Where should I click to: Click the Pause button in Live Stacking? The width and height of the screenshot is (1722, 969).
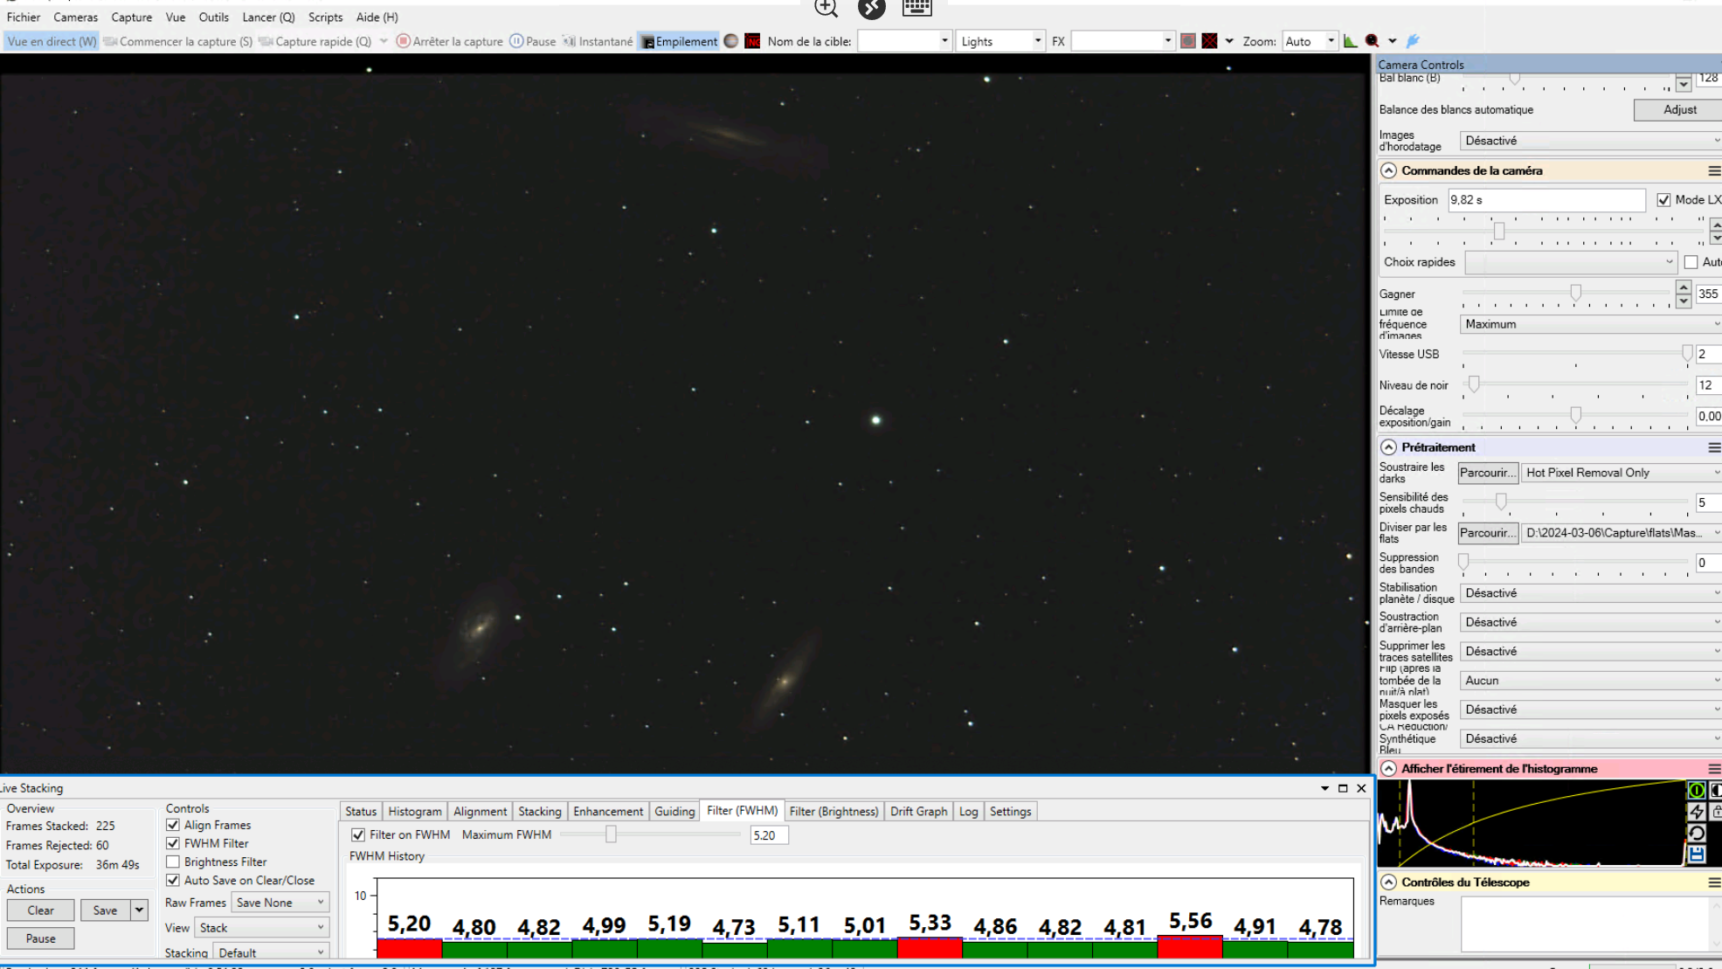point(40,938)
